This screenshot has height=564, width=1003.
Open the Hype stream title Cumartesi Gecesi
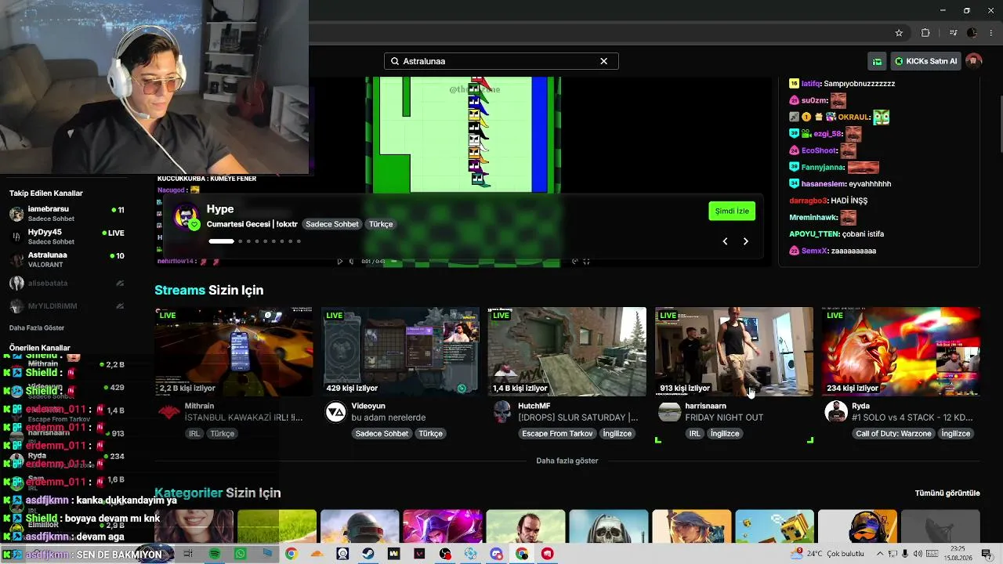tap(252, 224)
